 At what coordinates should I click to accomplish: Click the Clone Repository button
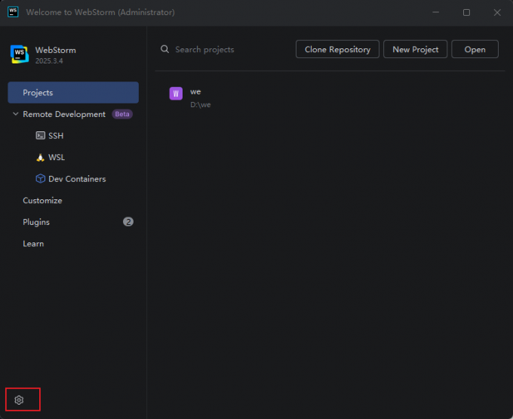coord(338,49)
